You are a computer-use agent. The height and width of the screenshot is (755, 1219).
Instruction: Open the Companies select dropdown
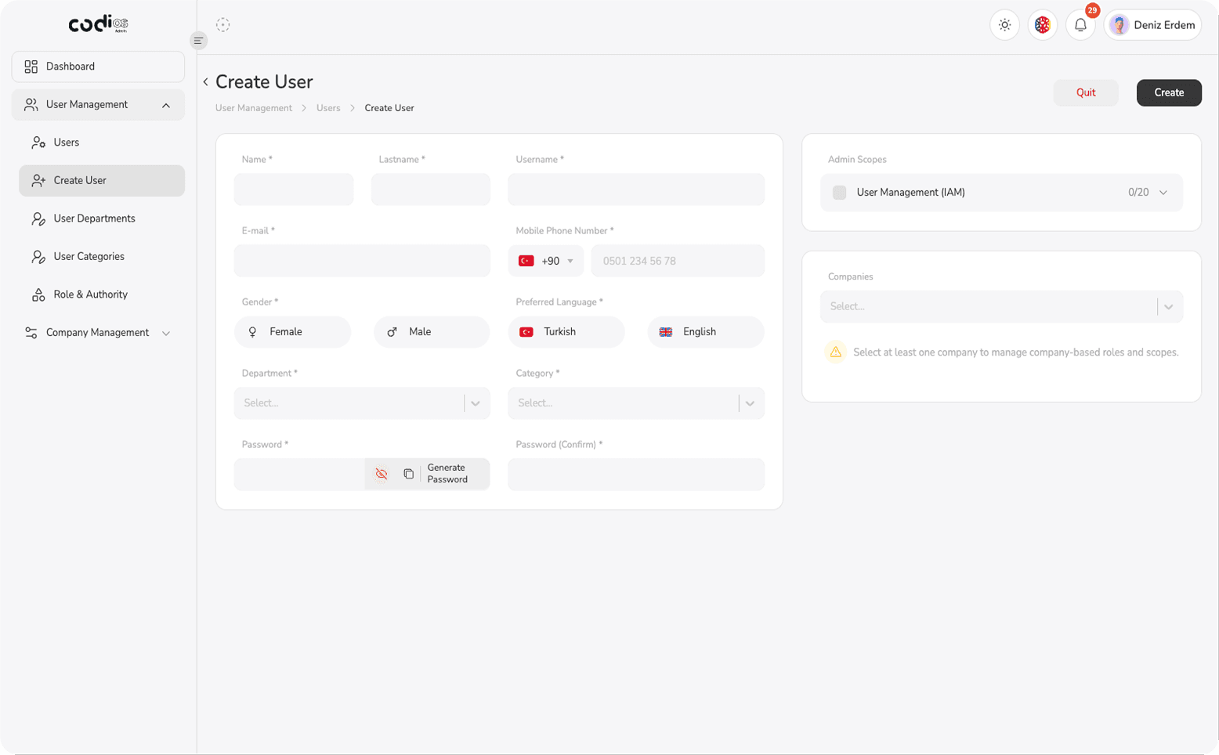(x=1001, y=307)
